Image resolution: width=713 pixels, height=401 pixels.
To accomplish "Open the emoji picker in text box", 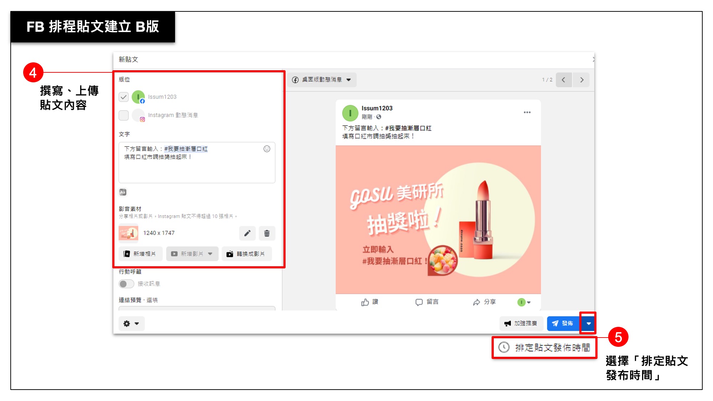I will (267, 149).
